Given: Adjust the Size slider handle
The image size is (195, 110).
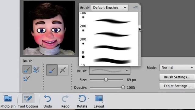Looking at the screenshot, I should click(x=106, y=79).
